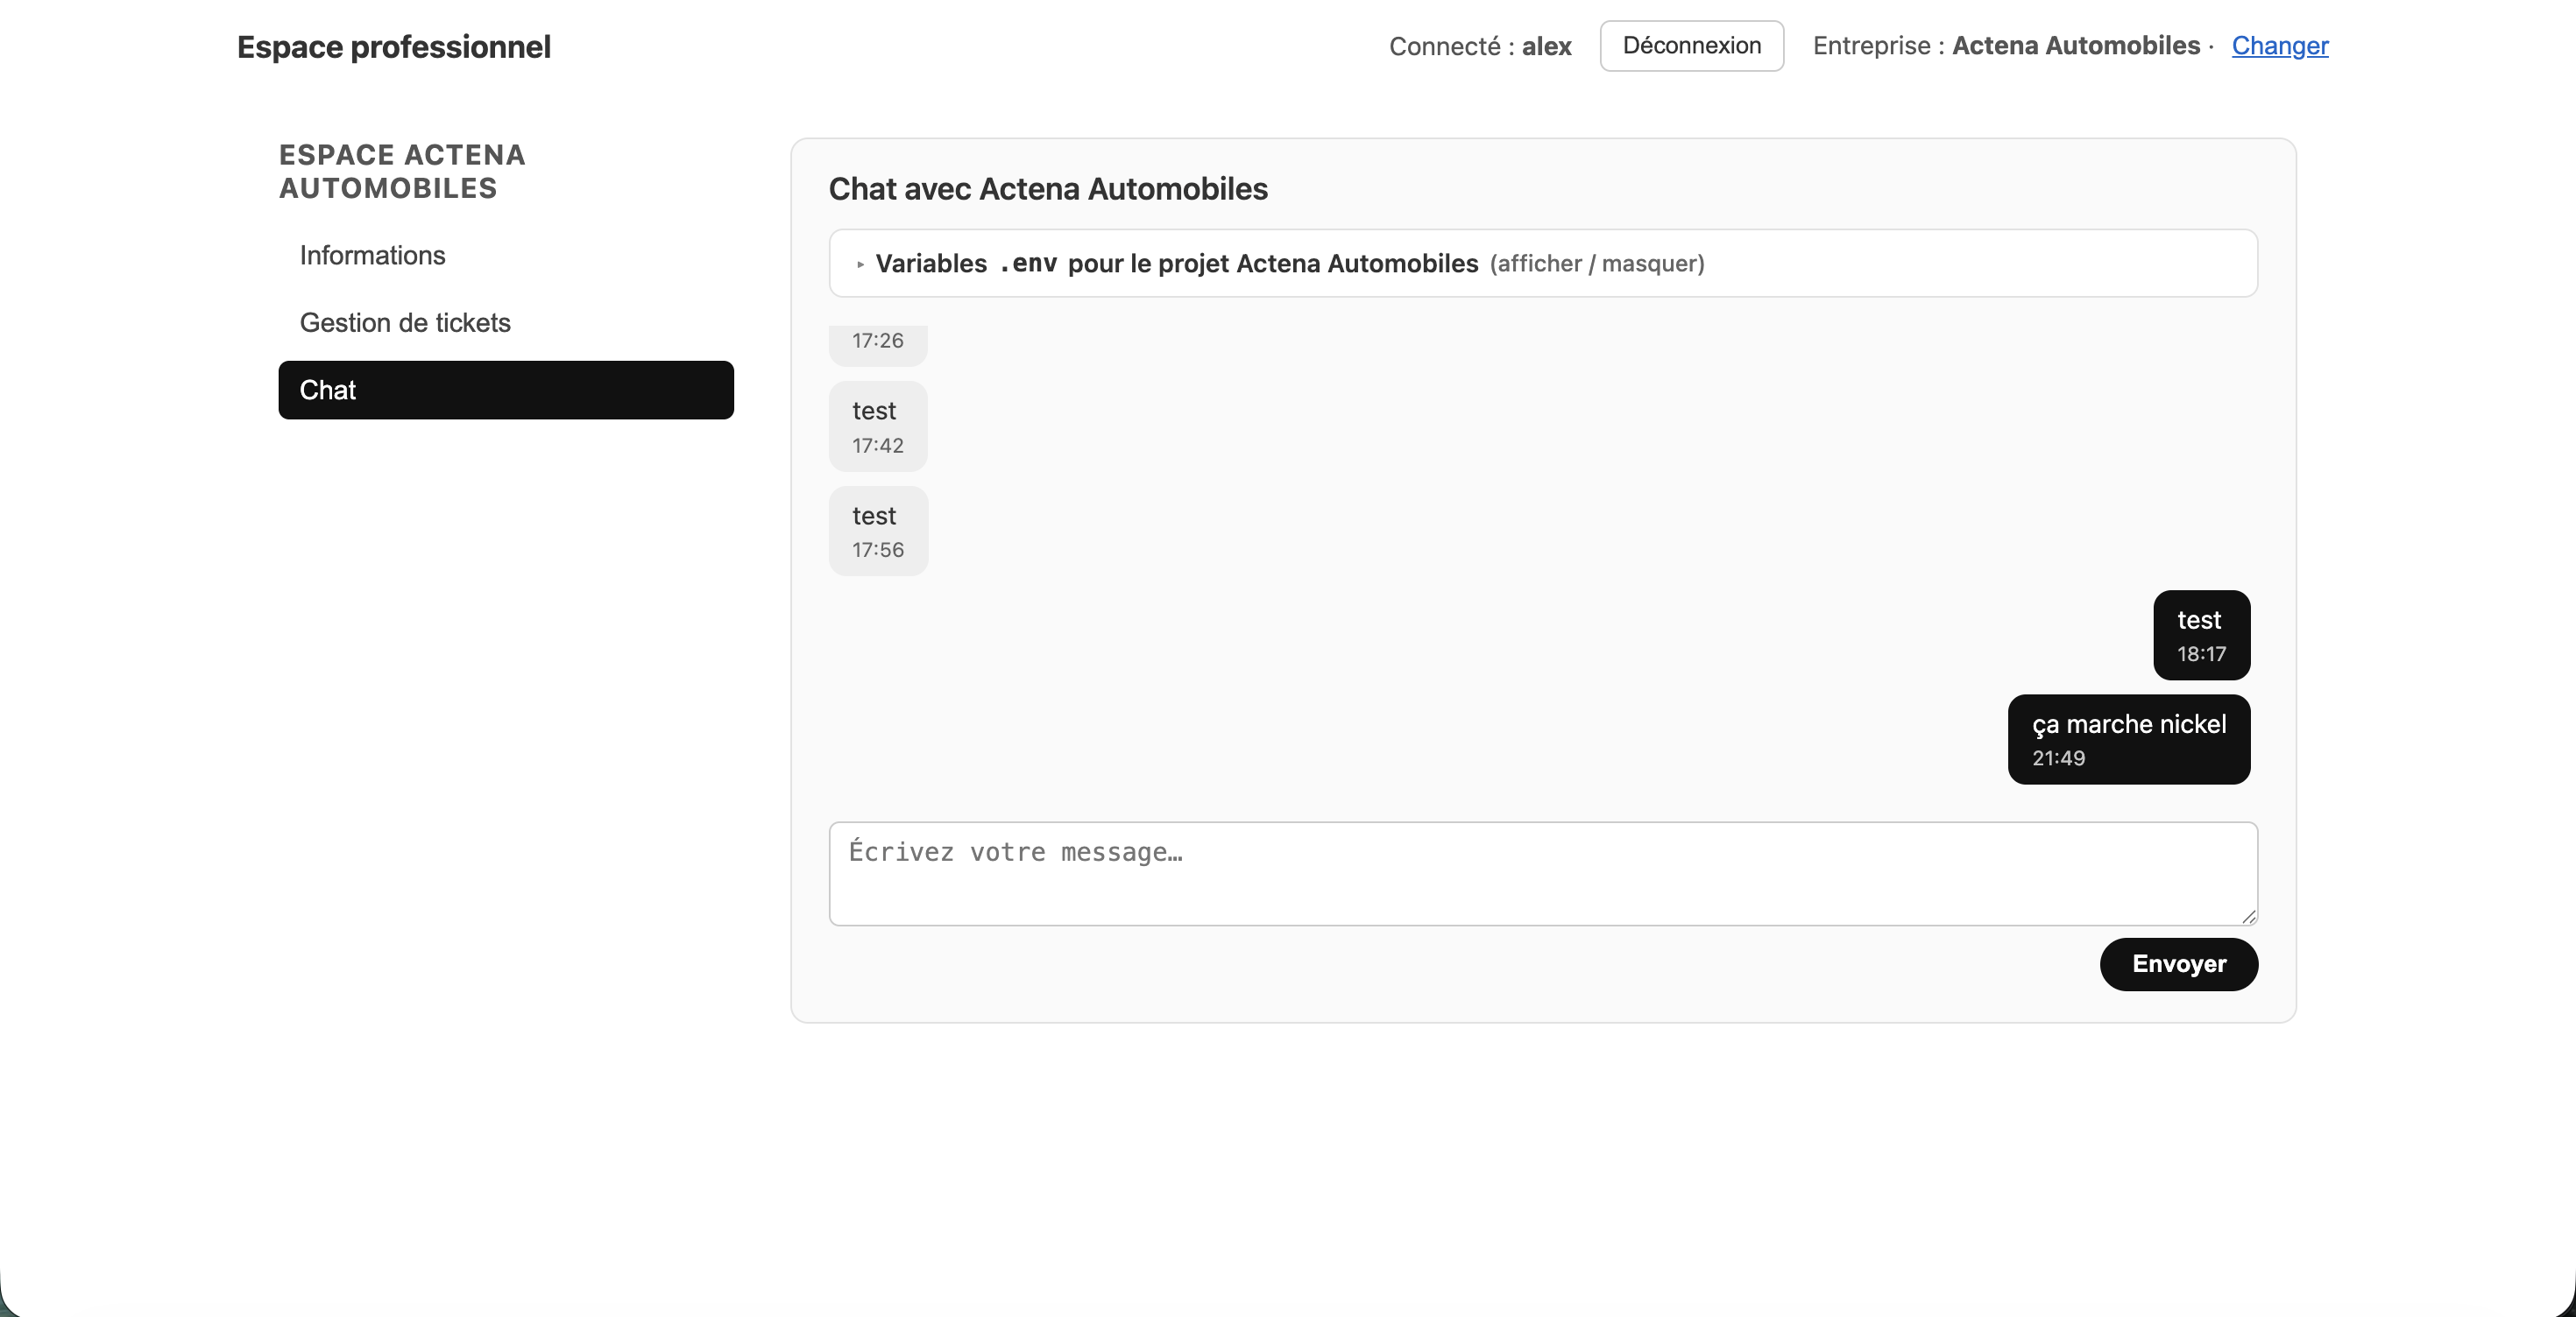Image resolution: width=2576 pixels, height=1317 pixels.
Task: Expand the Variables .env disclosure triangle
Action: tap(860, 264)
